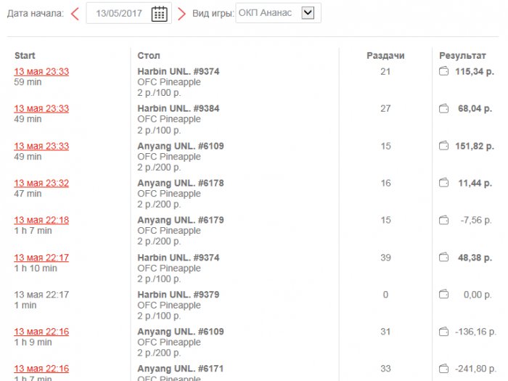Click wallet icon next to -241,80 р.
Screen dimensions: 508x381
[443, 369]
